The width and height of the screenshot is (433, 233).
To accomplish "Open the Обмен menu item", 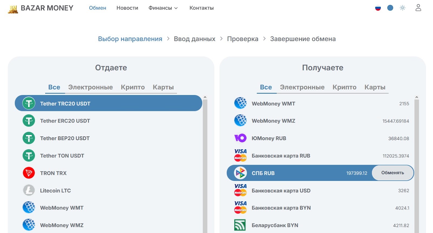I will [x=97, y=8].
